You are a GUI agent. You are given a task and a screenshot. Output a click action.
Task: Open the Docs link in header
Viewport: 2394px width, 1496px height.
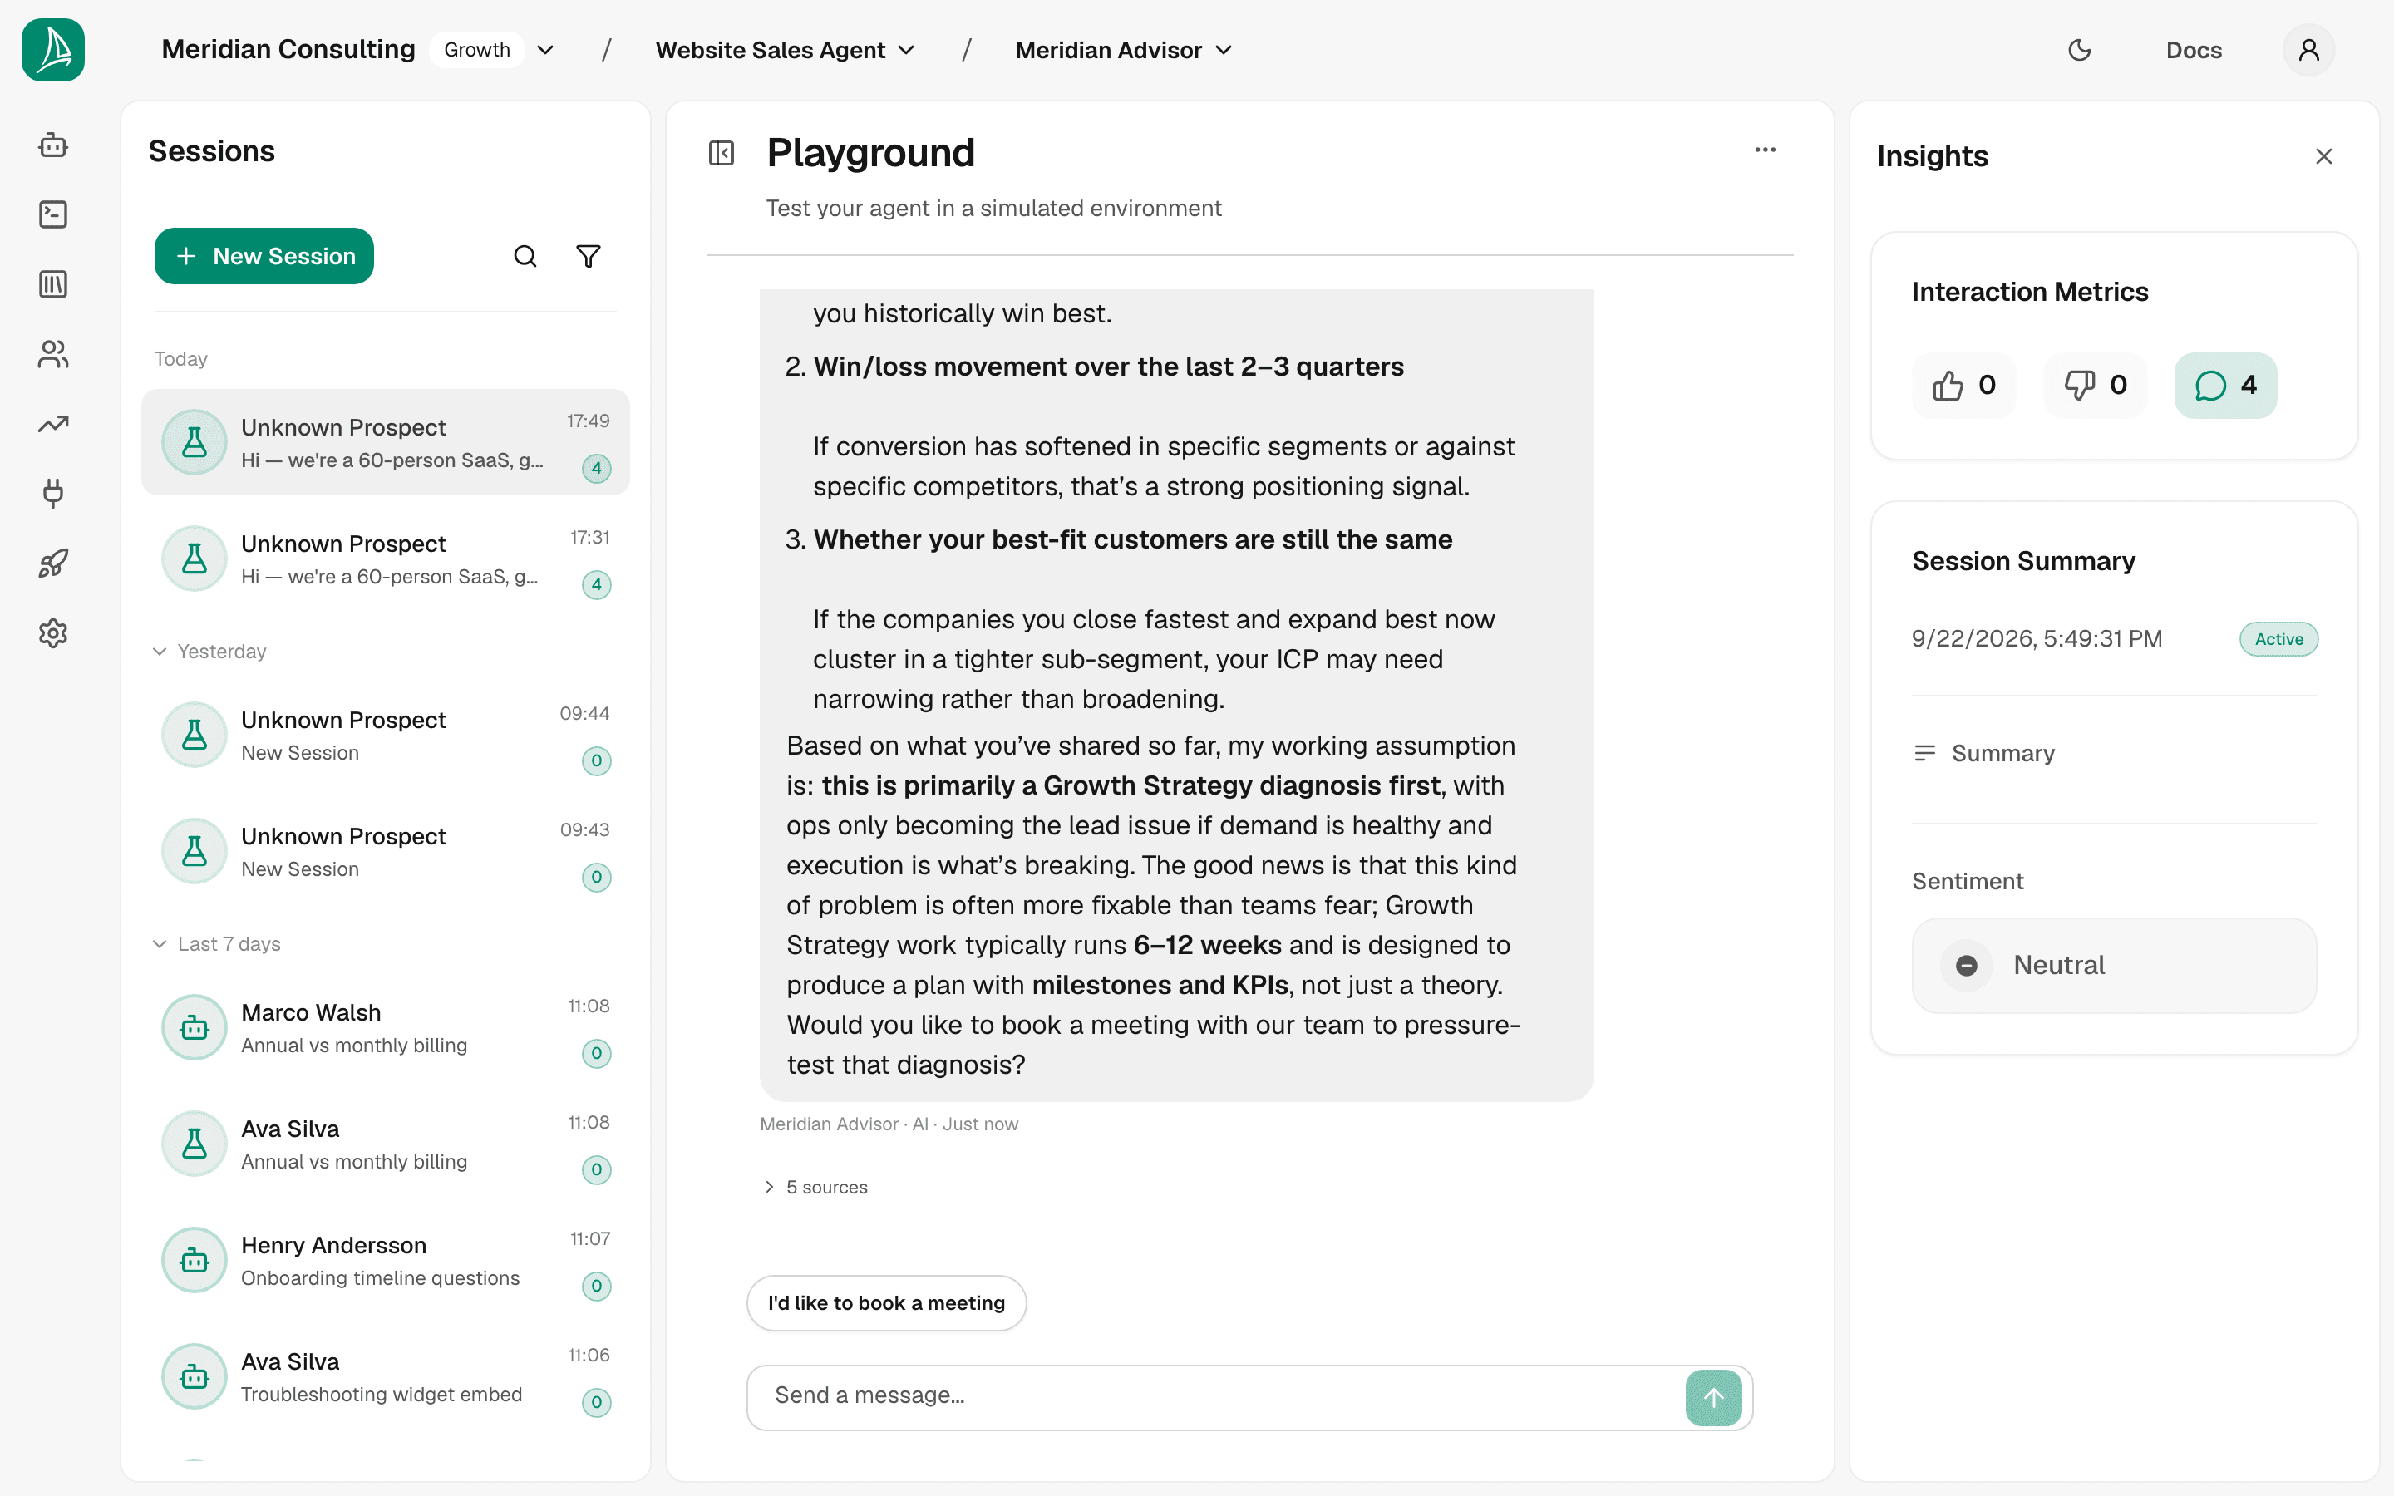pyautogui.click(x=2193, y=50)
